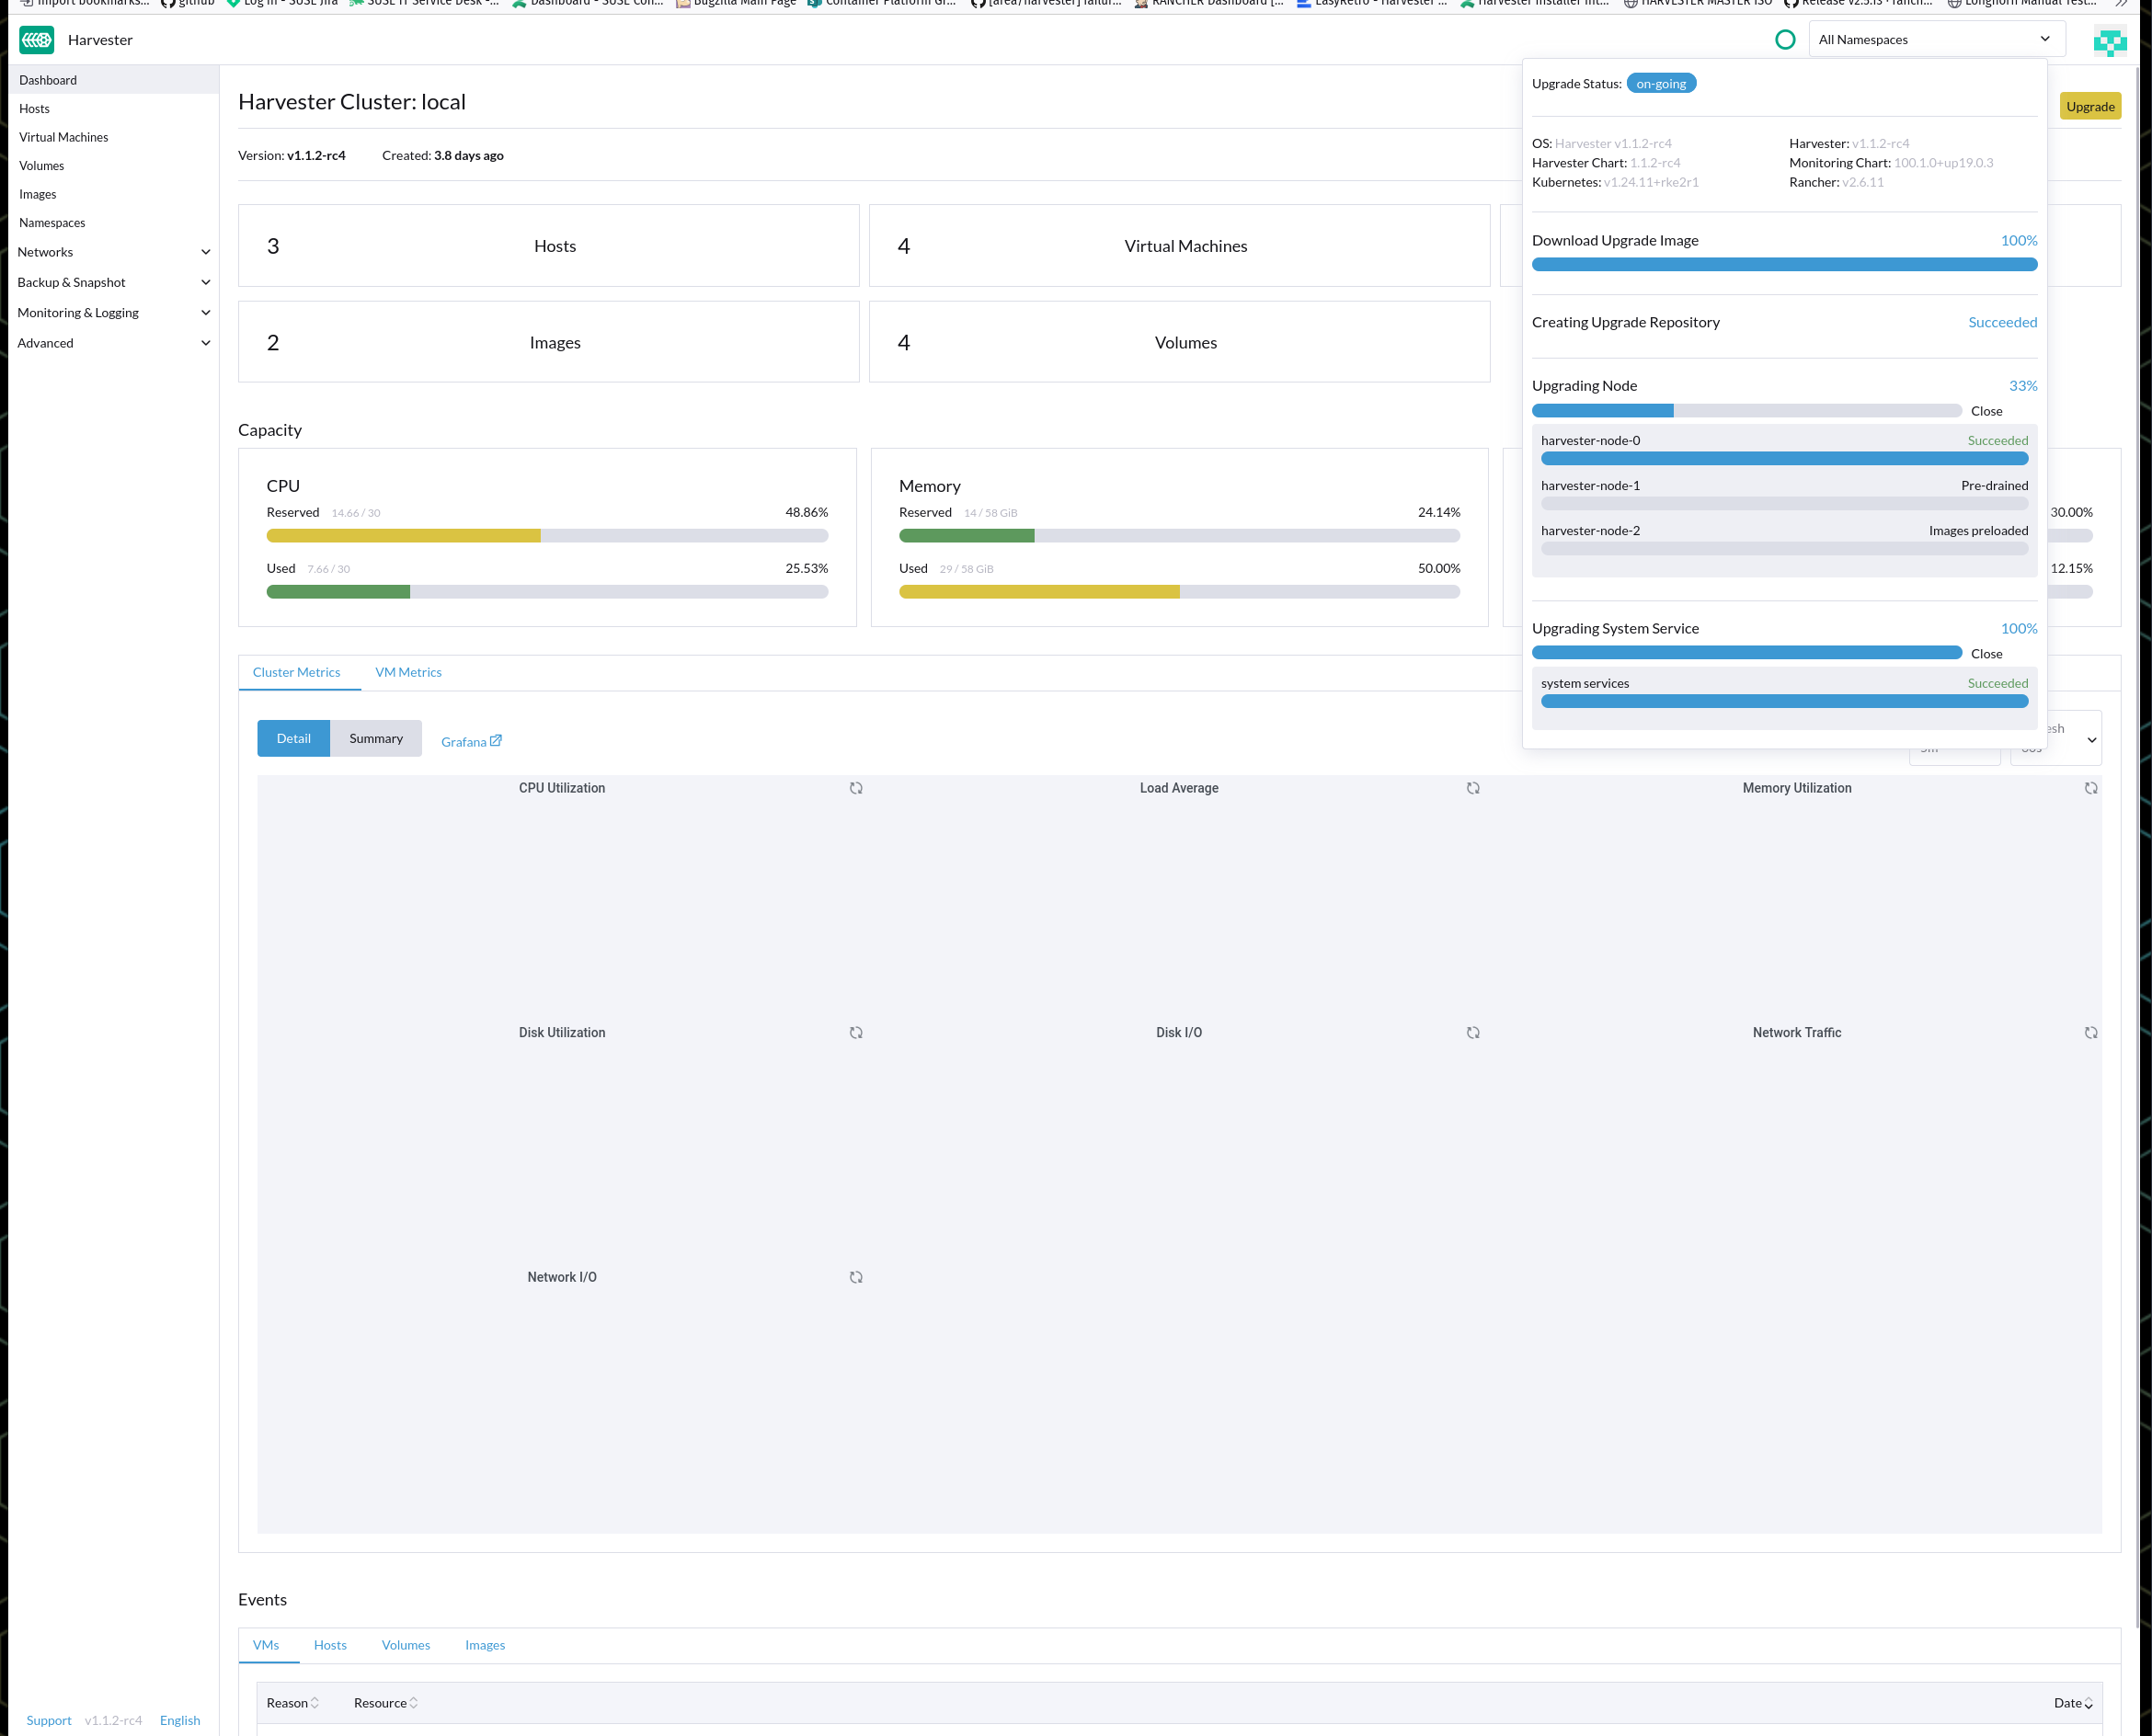The image size is (2152, 1736).
Task: Switch to Summary metrics view
Action: pyautogui.click(x=376, y=738)
